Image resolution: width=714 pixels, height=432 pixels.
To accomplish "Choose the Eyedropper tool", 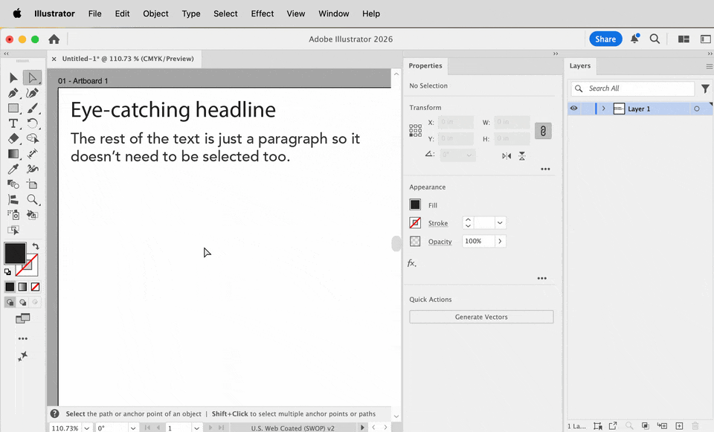I will [13, 169].
